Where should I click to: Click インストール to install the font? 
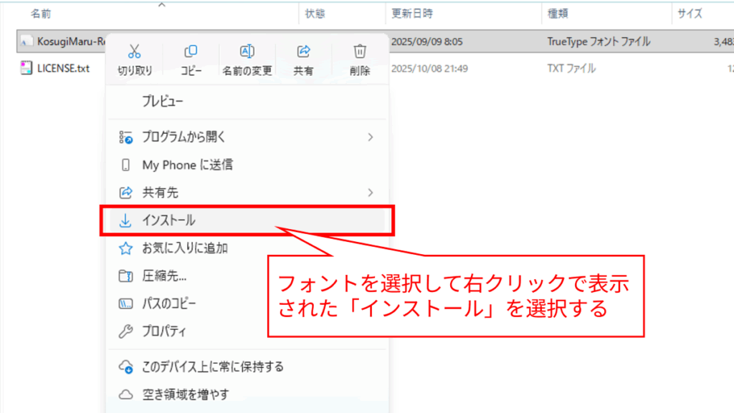(x=168, y=221)
